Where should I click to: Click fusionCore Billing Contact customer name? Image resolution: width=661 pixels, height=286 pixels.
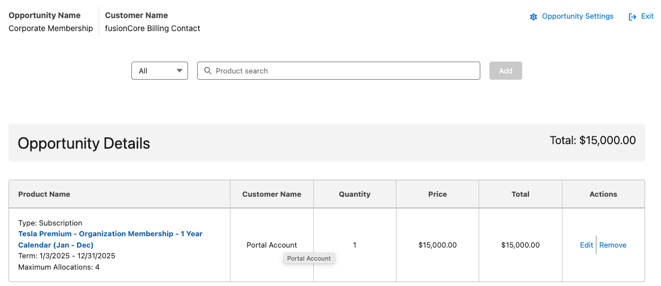click(x=152, y=29)
